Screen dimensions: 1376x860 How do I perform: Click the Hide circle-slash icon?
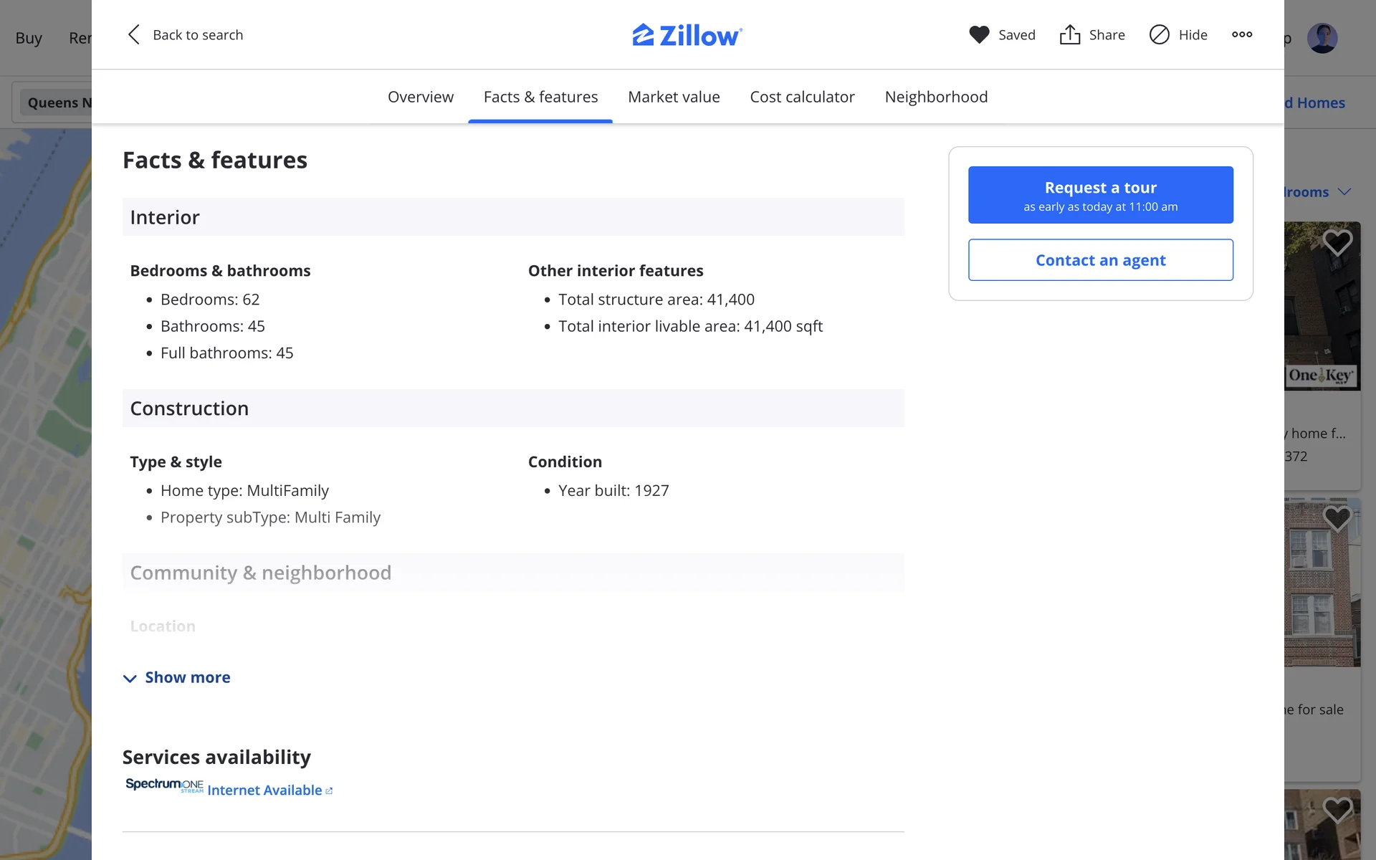tap(1159, 34)
